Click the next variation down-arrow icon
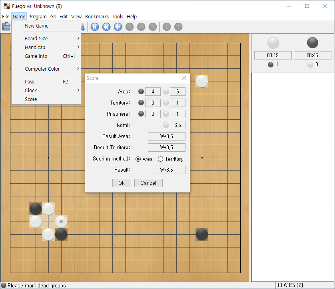Screen dimensions: 335x289 point(167,27)
